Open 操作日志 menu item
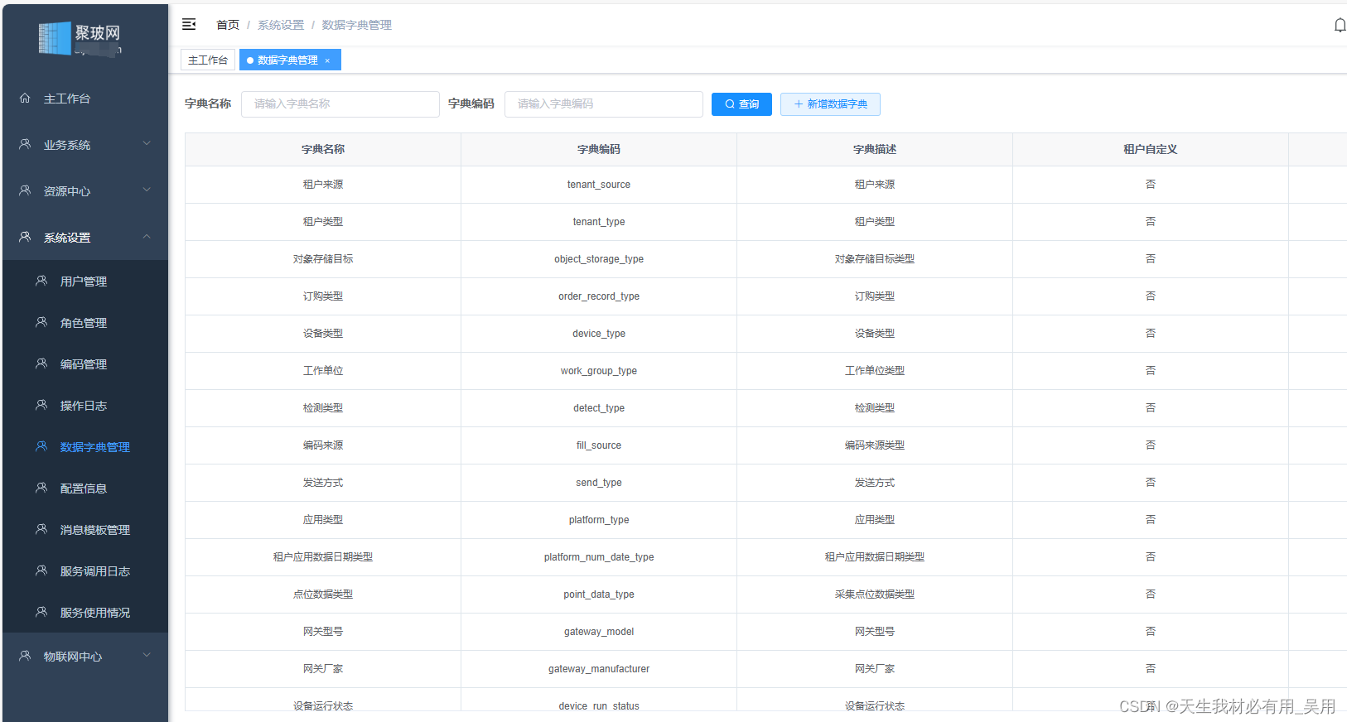 click(85, 406)
